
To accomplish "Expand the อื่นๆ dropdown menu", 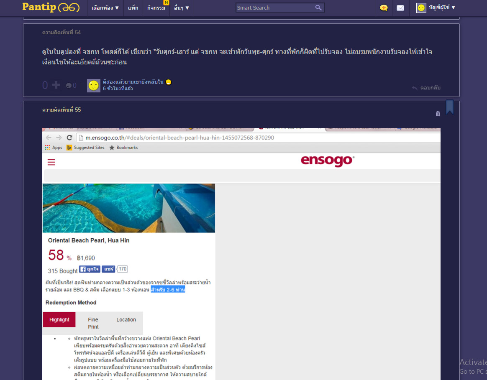I will (182, 8).
